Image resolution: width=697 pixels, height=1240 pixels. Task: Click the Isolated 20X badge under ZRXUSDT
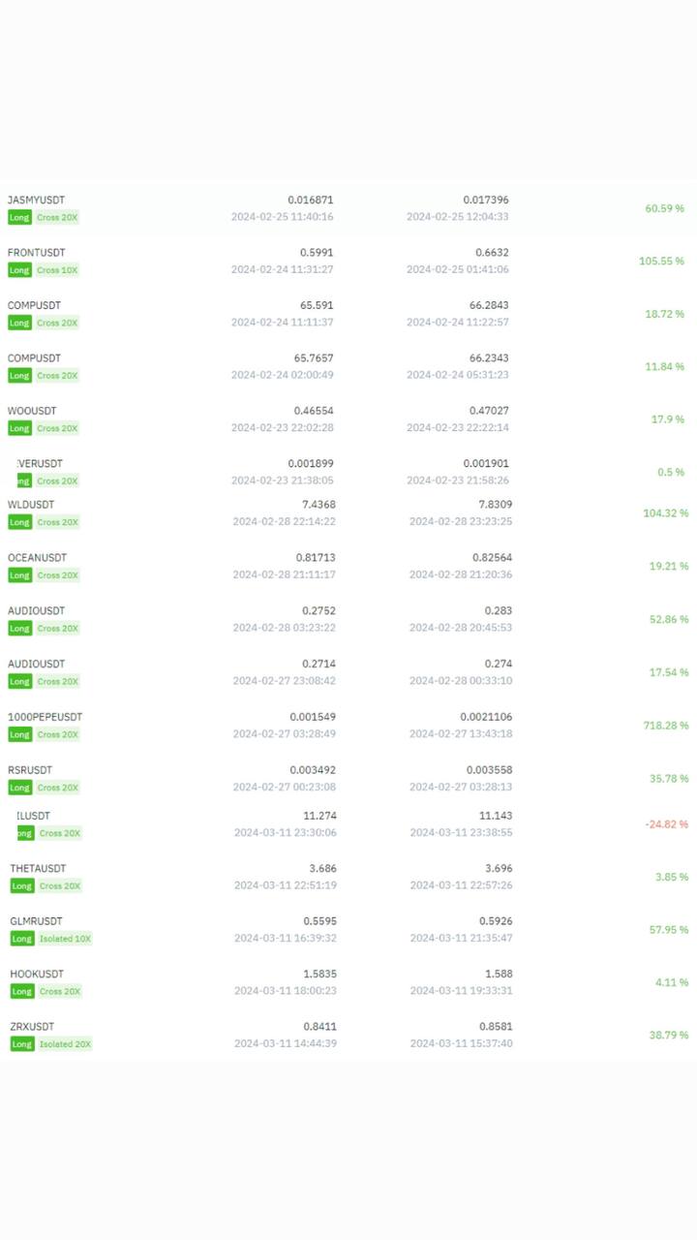tap(65, 1044)
